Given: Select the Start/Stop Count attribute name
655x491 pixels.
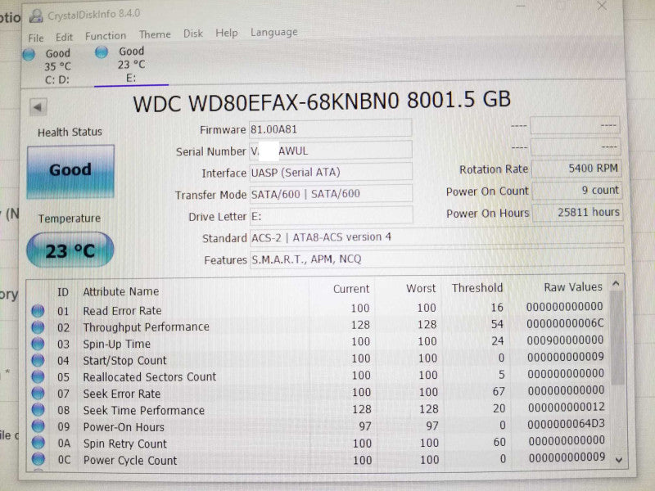Looking at the screenshot, I should 124,360.
